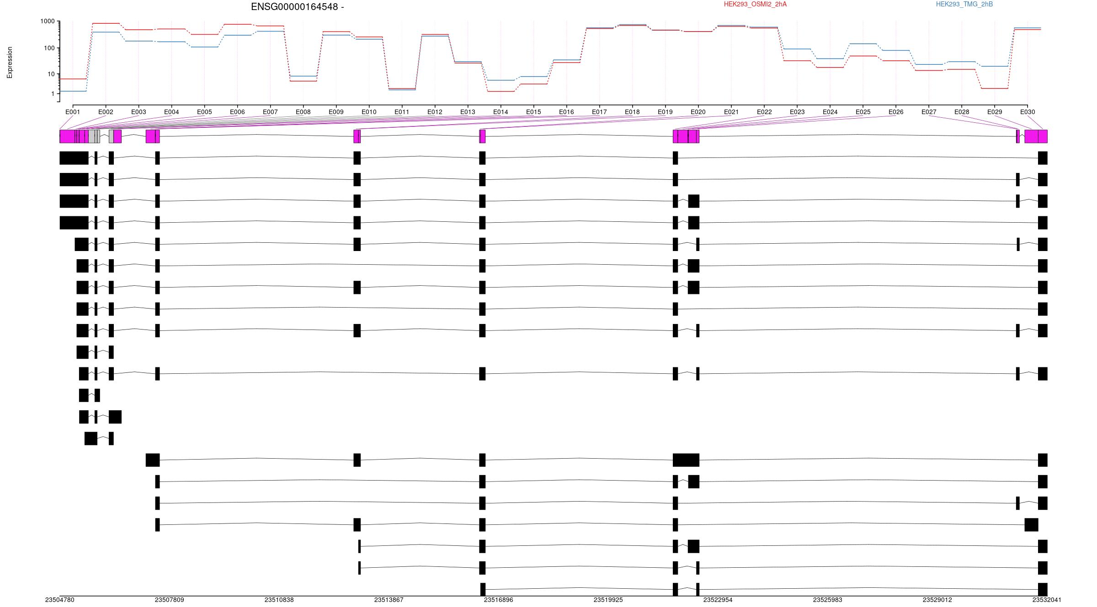This screenshot has width=1097, height=607.
Task: Click exon bin label E014
Action: coord(501,112)
